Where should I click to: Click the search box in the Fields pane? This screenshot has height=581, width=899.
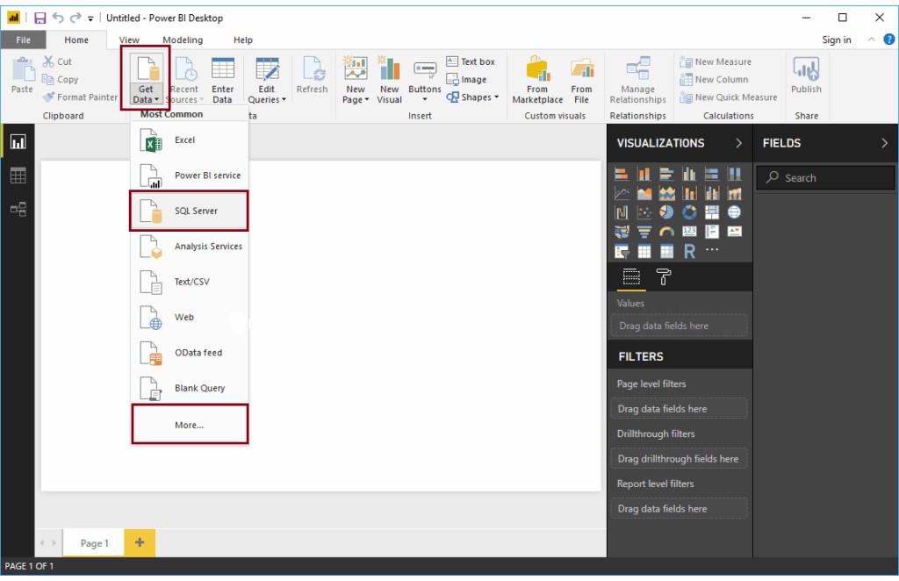coord(824,177)
